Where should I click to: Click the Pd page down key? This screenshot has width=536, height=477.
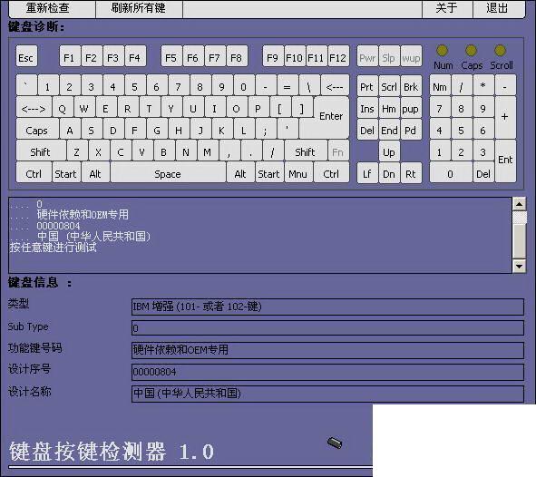pos(411,129)
